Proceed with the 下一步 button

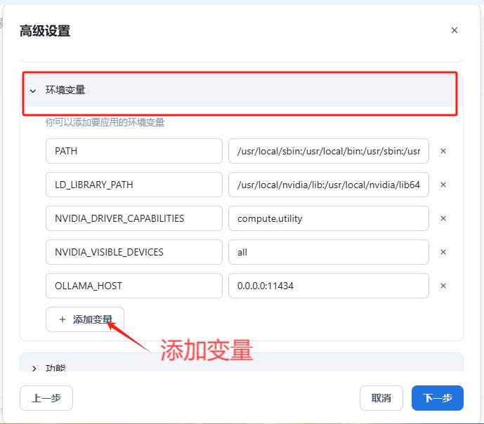click(x=437, y=398)
